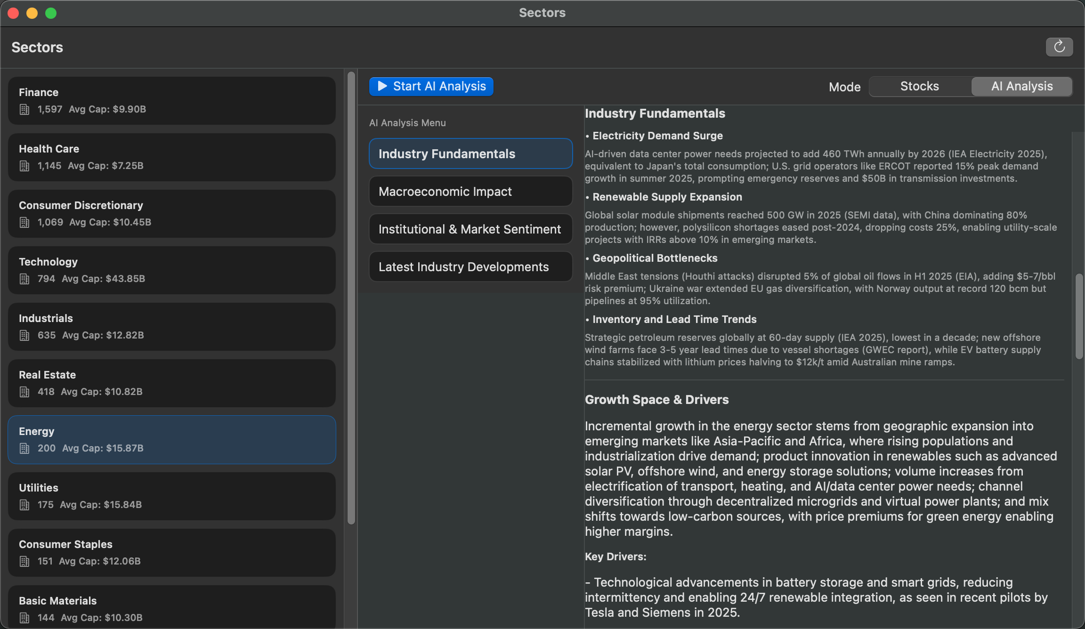
Task: Click the building icon in Finance row
Action: click(24, 110)
